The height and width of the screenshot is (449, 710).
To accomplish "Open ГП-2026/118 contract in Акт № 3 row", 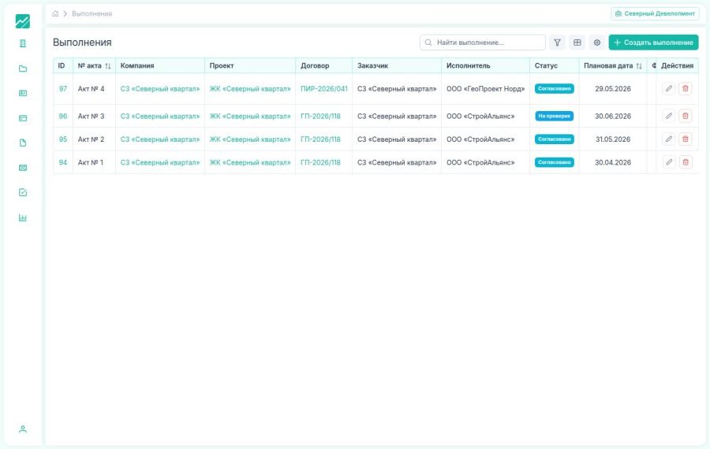I will tap(320, 117).
